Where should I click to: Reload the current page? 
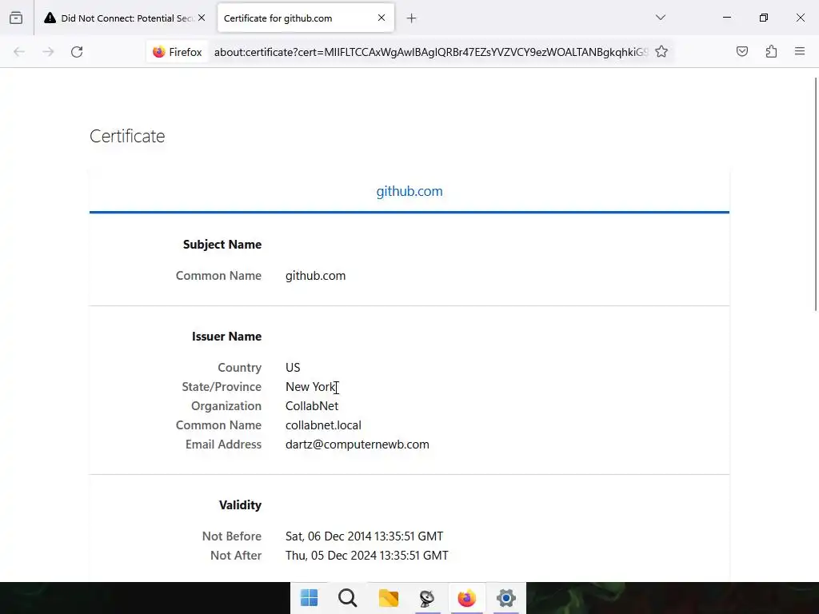77,52
